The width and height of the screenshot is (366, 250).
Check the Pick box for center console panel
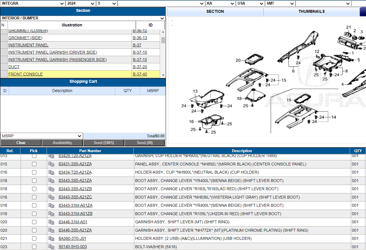pos(34,164)
